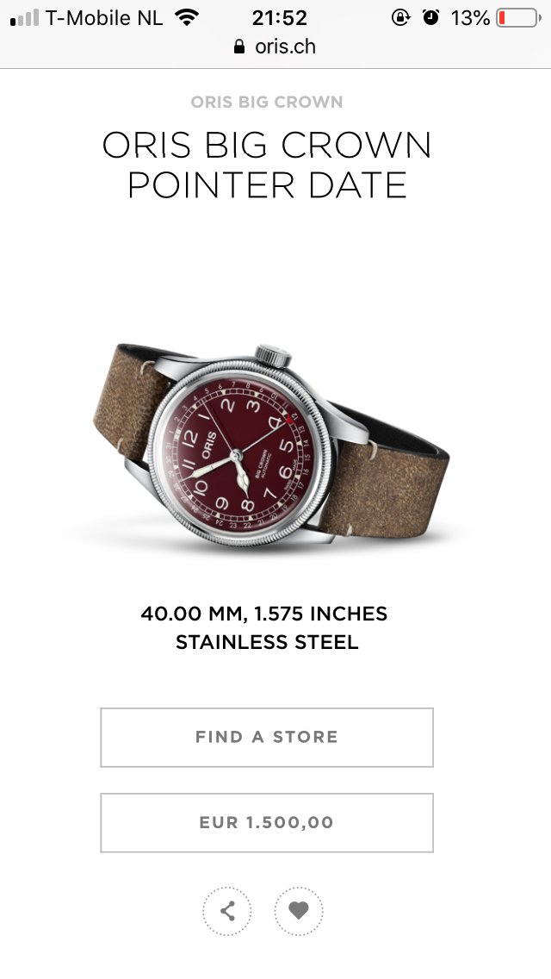This screenshot has height=979, width=551.
Task: Tap the padlock icon beside oris.ch
Action: [x=239, y=47]
